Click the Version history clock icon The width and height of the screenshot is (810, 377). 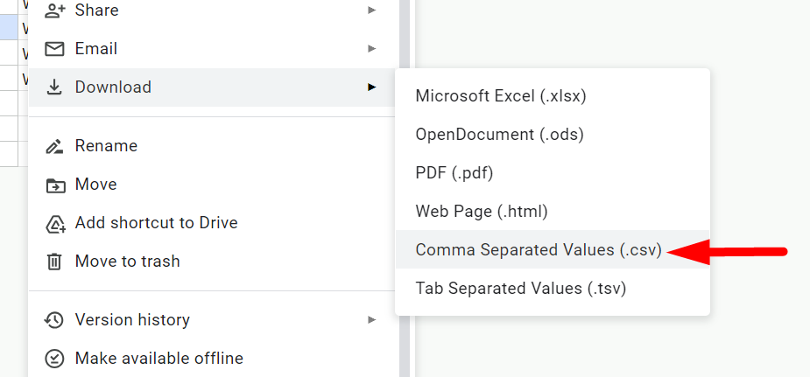(54, 320)
